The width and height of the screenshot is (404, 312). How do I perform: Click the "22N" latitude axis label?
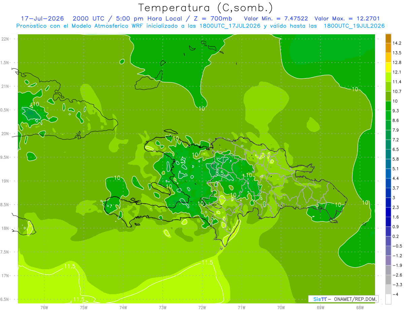click(5, 39)
